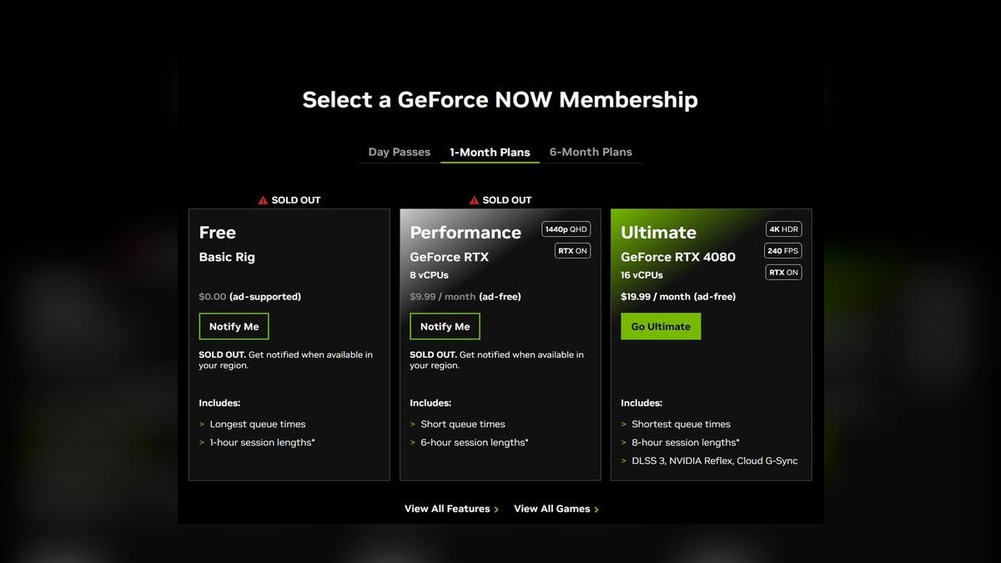This screenshot has height=563, width=1001.
Task: Click the GeForce RTX 4080 text
Action: 678,257
